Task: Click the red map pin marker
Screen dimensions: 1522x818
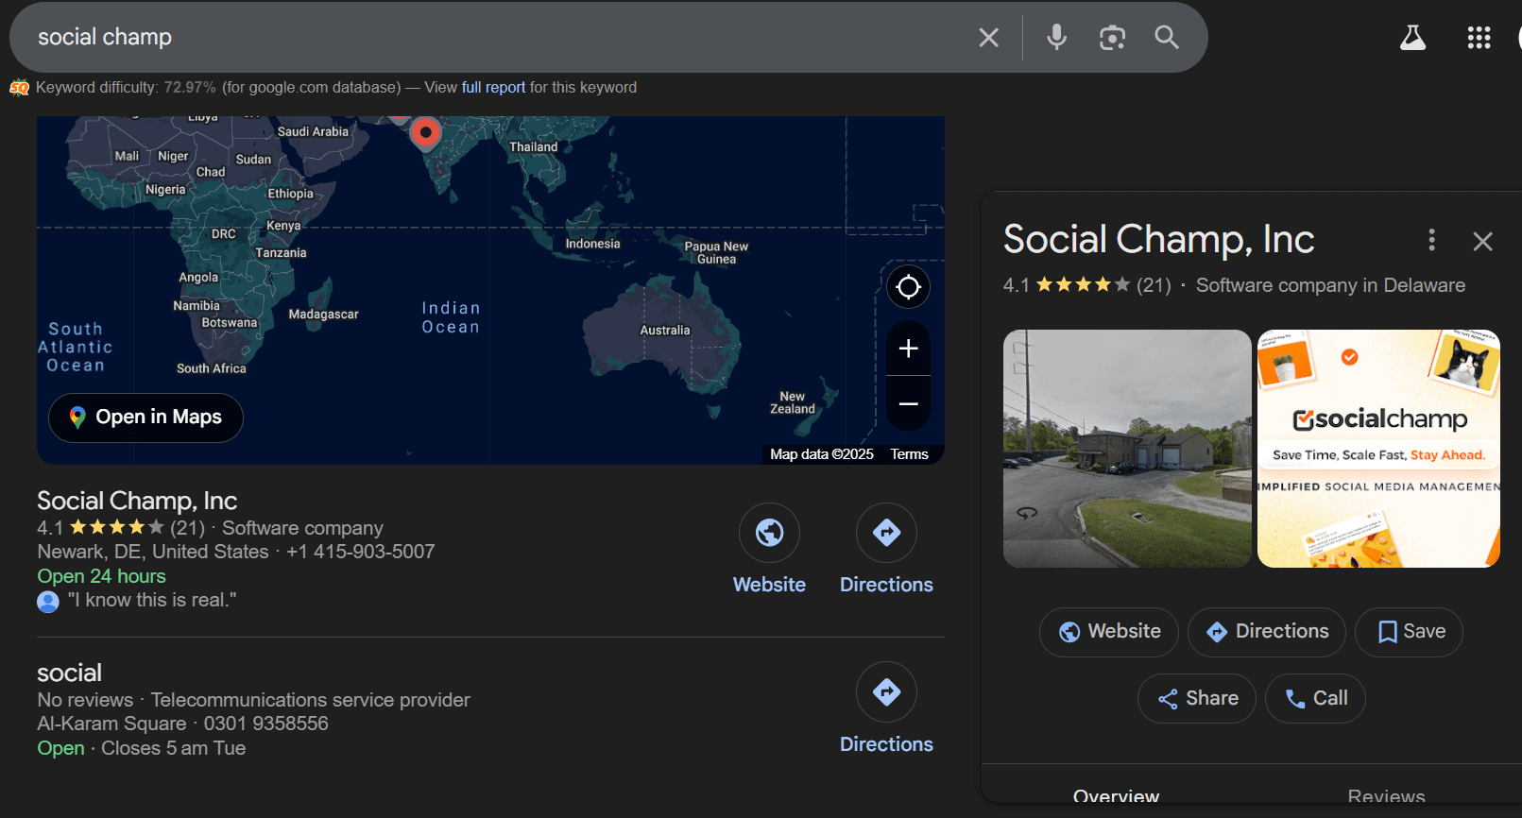Action: point(426,133)
